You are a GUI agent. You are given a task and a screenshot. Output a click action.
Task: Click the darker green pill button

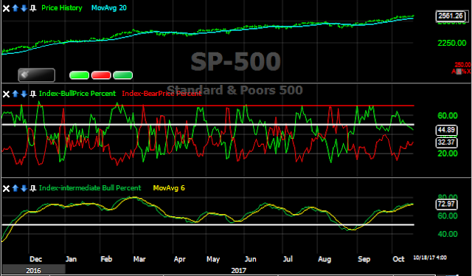123,75
